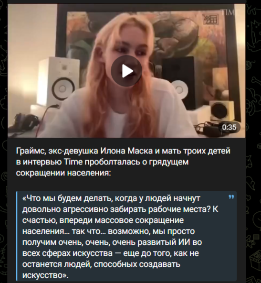
Task: Select the white studio monitor speaker in video
Action: 58,81
